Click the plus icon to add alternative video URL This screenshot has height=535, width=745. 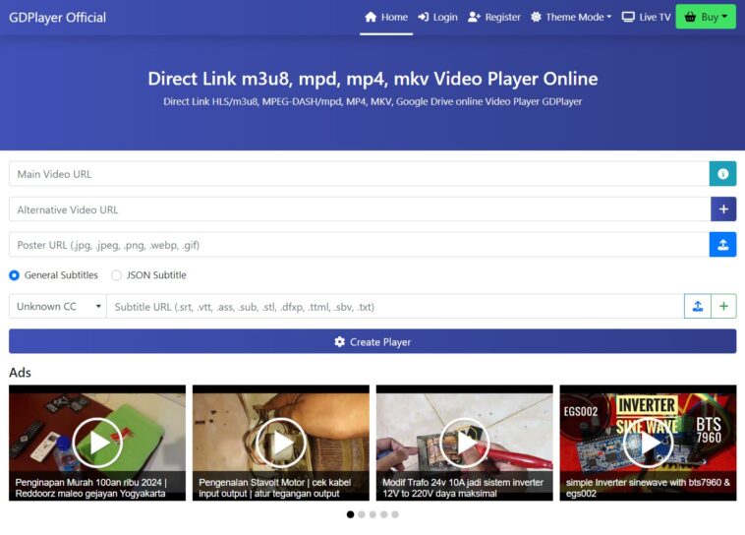coord(722,209)
